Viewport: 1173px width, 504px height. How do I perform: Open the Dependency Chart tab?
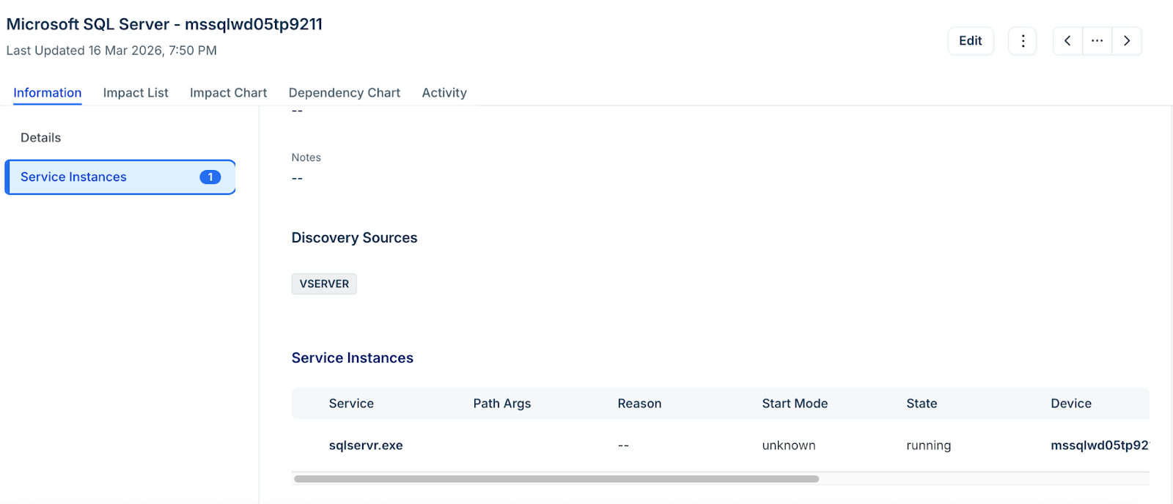[x=345, y=93]
